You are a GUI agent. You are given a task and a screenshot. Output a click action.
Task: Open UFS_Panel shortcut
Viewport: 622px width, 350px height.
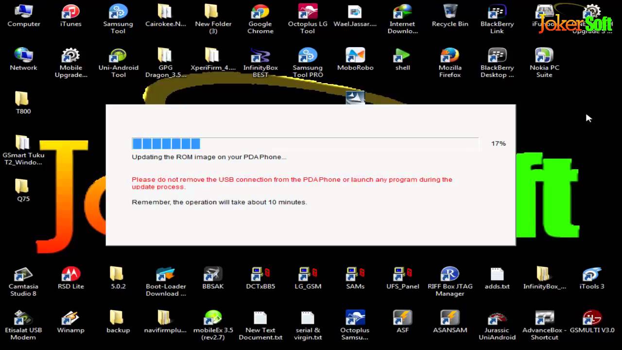tap(402, 278)
